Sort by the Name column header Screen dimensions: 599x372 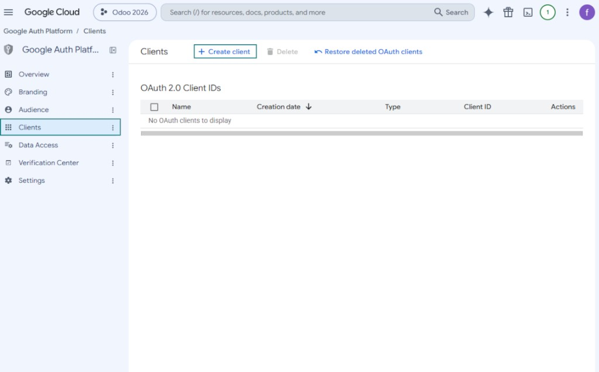click(181, 107)
